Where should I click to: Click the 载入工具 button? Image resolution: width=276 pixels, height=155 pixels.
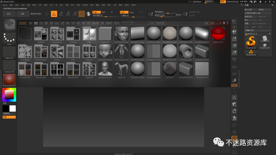pyautogui.click(x=251, y=10)
